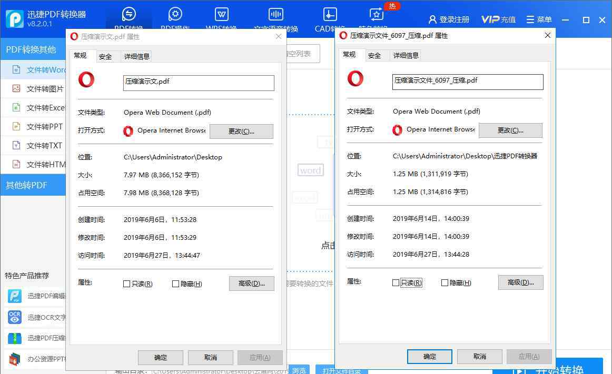Switch to 安全 tab in 6097_压缩.pdf dialog
Viewport: 612px width, 374px height.
[374, 56]
